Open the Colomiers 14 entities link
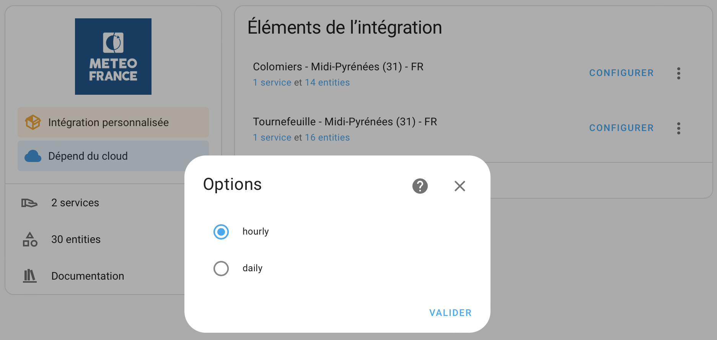Viewport: 717px width, 340px height. (x=327, y=83)
